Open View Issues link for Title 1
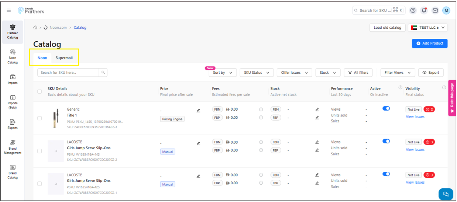Viewport: 457px width, 202px height. tap(415, 116)
